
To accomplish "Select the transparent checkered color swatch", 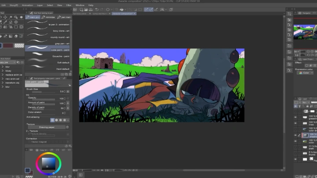I will [x=19, y=46].
